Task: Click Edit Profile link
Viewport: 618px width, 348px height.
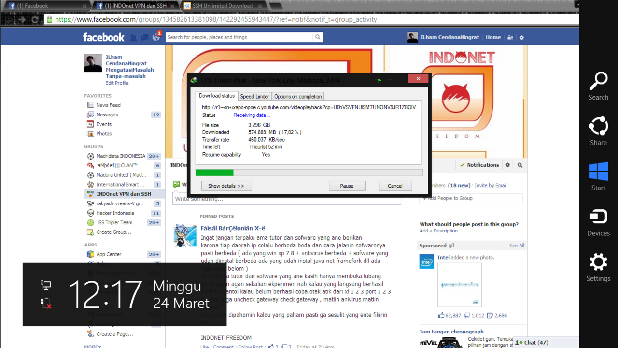Action: point(117,83)
